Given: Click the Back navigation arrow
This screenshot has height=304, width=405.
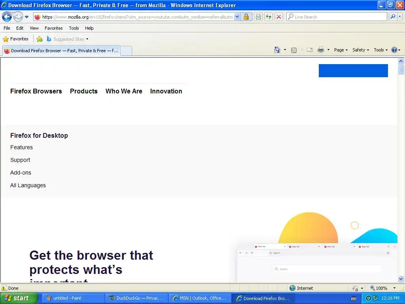Looking at the screenshot, I should [7, 17].
